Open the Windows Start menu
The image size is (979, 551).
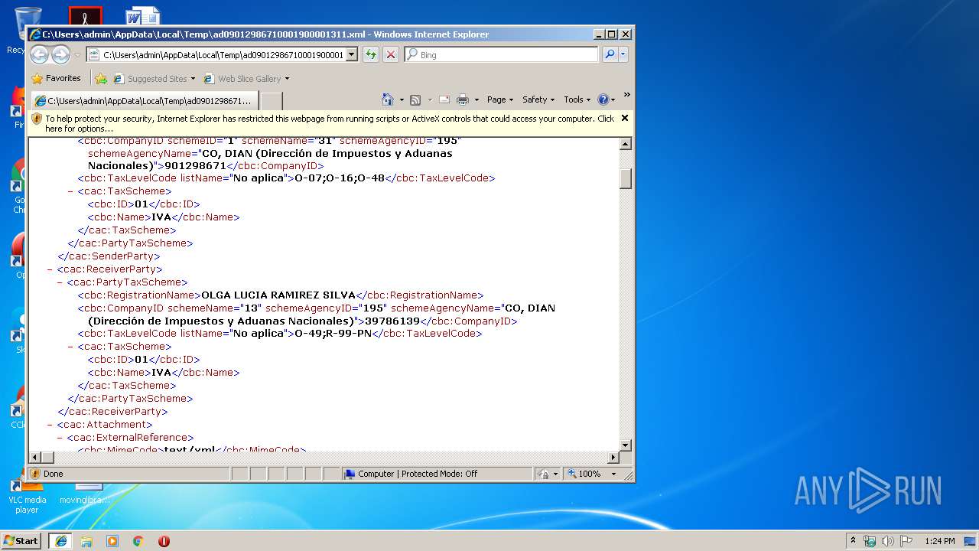point(21,540)
